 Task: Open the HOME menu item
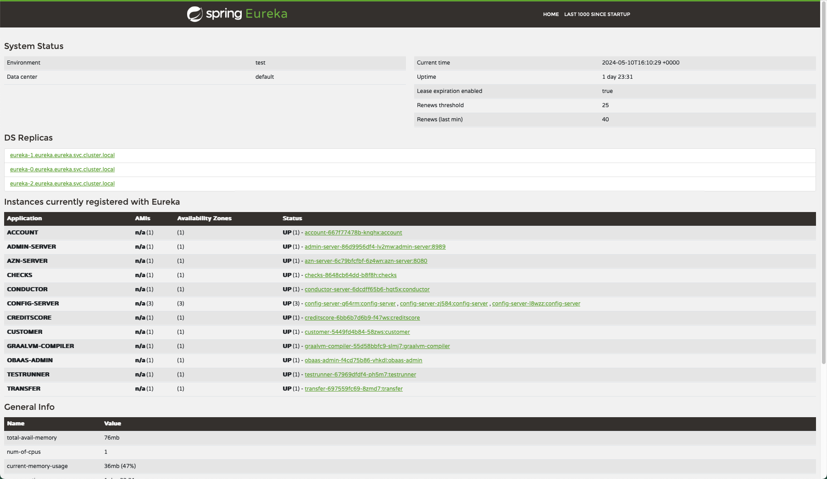[x=550, y=14]
